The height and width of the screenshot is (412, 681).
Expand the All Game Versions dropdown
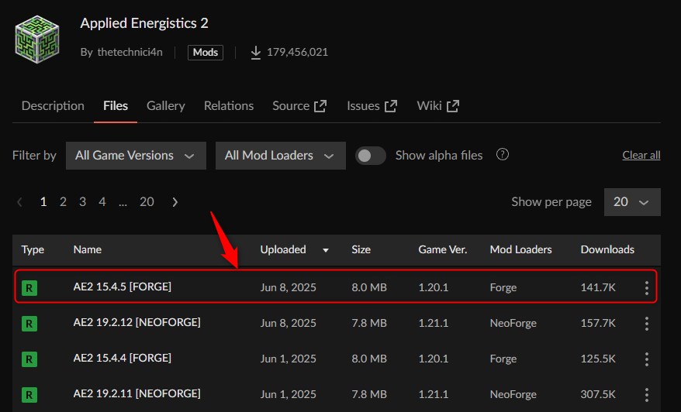[x=136, y=156]
